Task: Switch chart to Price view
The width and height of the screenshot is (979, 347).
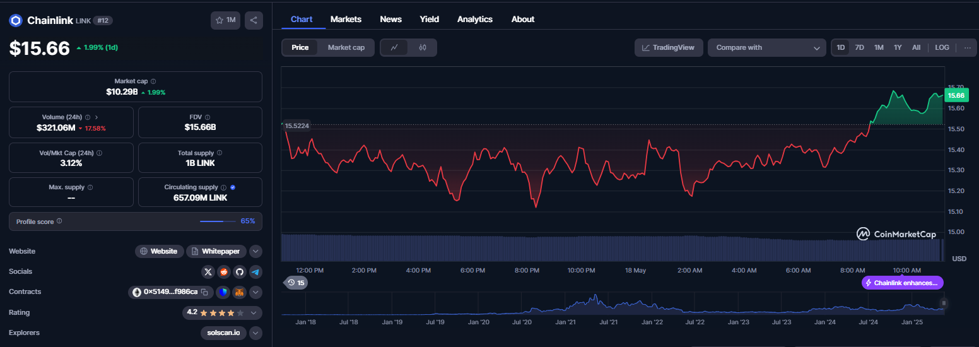Action: coord(300,47)
